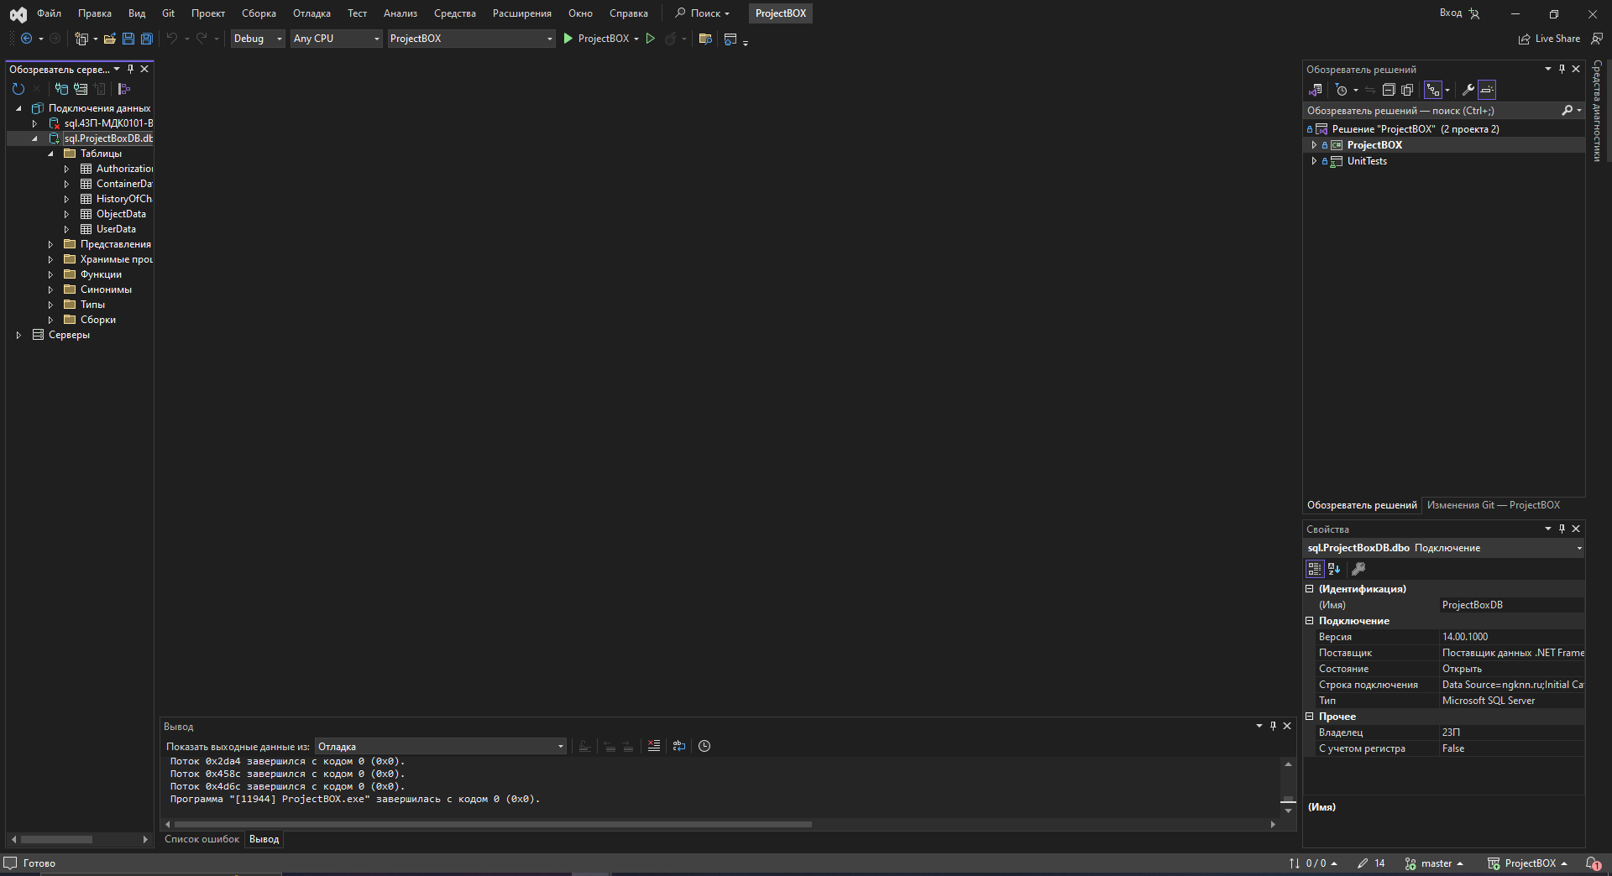Click the pending changes count 14
Image resolution: width=1612 pixels, height=876 pixels.
click(x=1371, y=863)
